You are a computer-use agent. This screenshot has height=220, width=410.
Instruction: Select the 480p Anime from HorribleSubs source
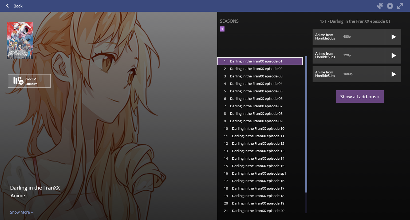348,37
